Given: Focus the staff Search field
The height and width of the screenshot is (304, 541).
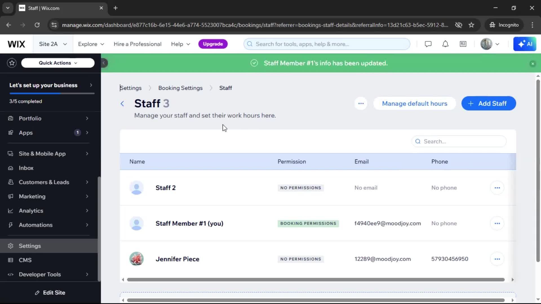Looking at the screenshot, I should [x=459, y=142].
